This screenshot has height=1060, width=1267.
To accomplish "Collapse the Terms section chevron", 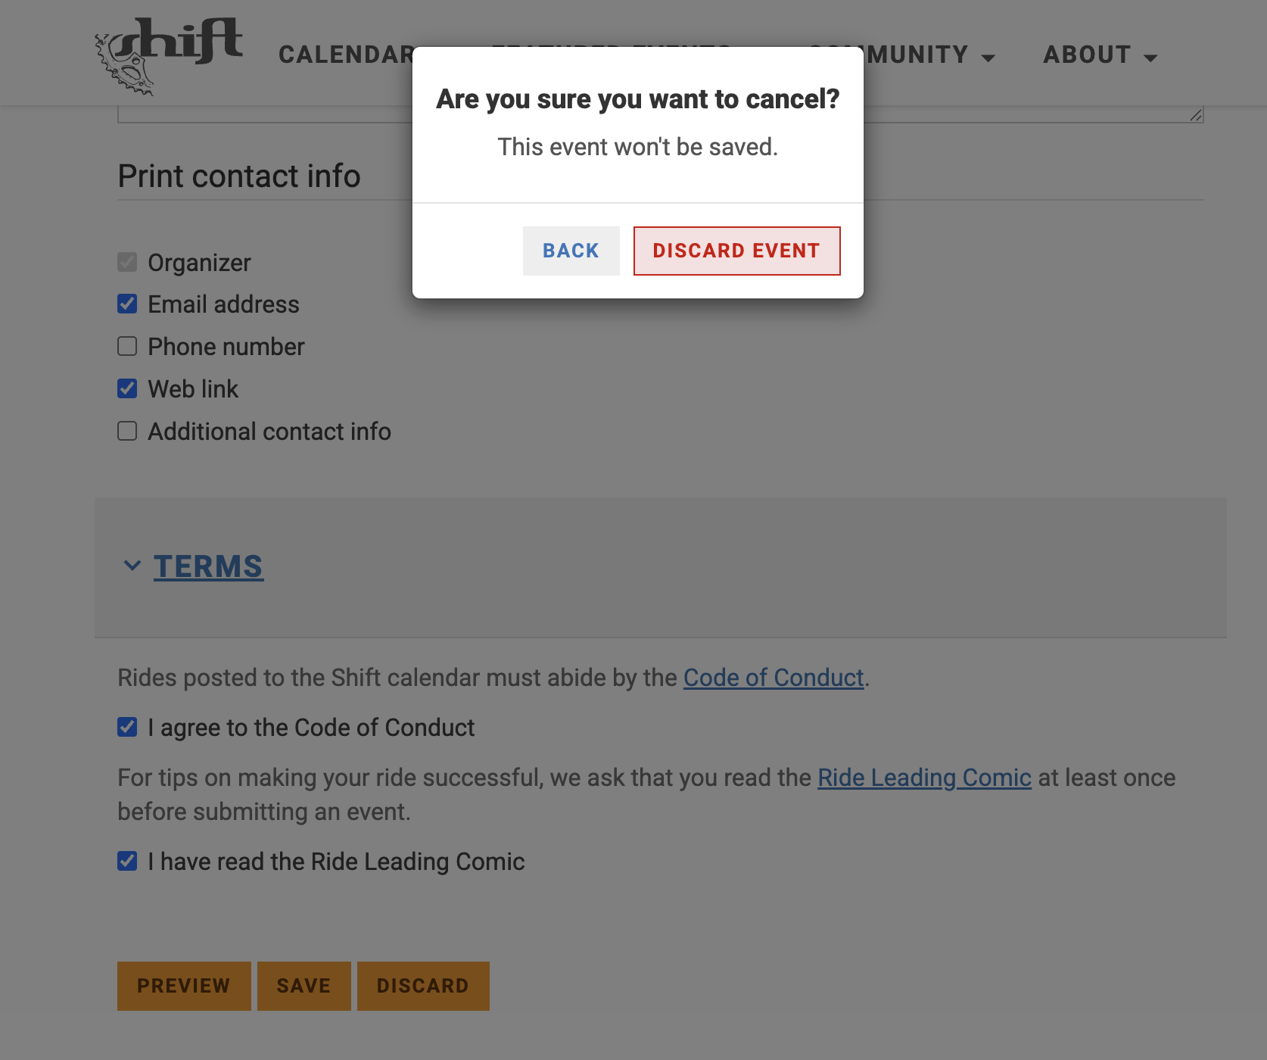I will coord(132,566).
